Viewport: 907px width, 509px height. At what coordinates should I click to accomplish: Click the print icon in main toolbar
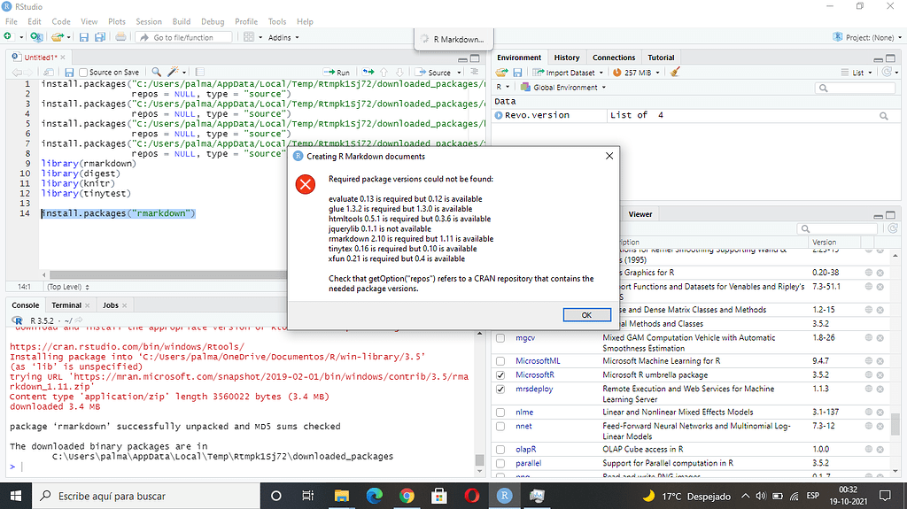(120, 37)
